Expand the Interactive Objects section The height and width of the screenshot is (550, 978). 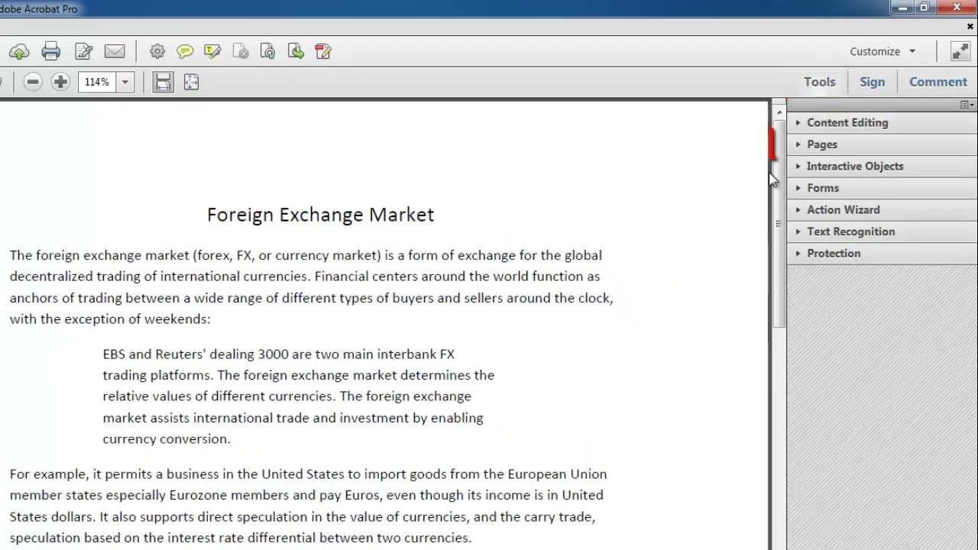click(x=882, y=166)
